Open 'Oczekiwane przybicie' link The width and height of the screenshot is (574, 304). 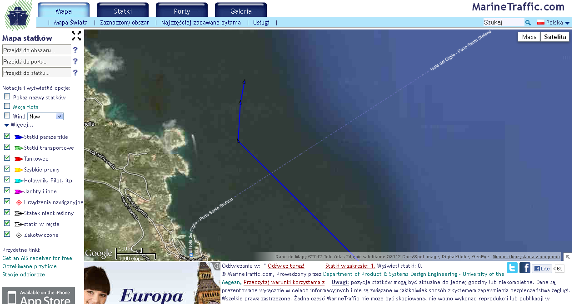click(30, 266)
